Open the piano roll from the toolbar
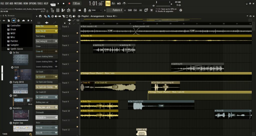 pyautogui.click(x=63, y=10)
